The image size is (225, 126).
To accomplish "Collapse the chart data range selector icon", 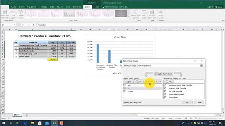I will pyautogui.click(x=201, y=66).
